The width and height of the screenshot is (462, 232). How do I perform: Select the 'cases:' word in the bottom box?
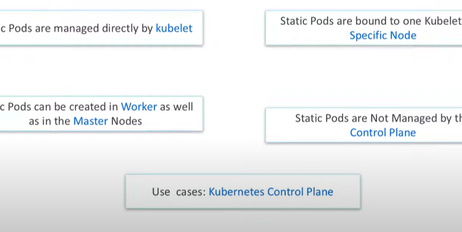point(190,192)
